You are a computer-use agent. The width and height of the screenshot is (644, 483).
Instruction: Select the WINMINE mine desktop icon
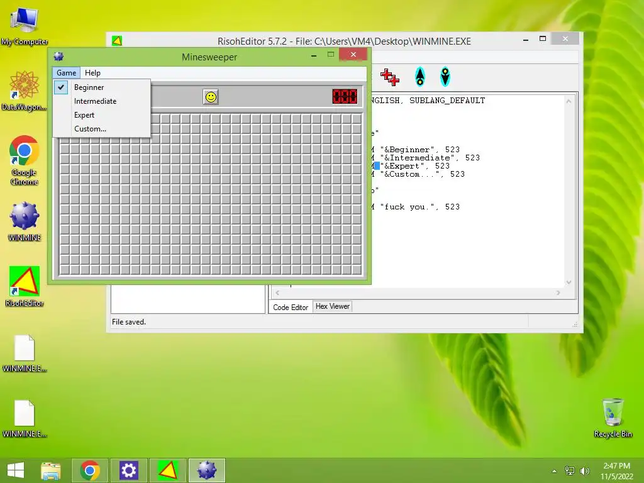(x=25, y=221)
